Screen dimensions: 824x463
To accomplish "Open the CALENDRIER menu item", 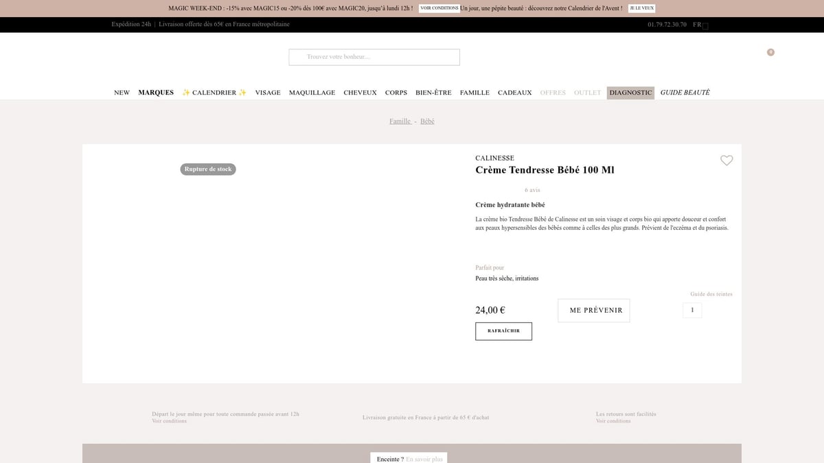I will point(214,93).
